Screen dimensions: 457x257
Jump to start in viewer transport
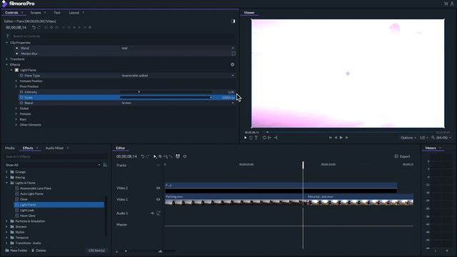tap(330, 138)
